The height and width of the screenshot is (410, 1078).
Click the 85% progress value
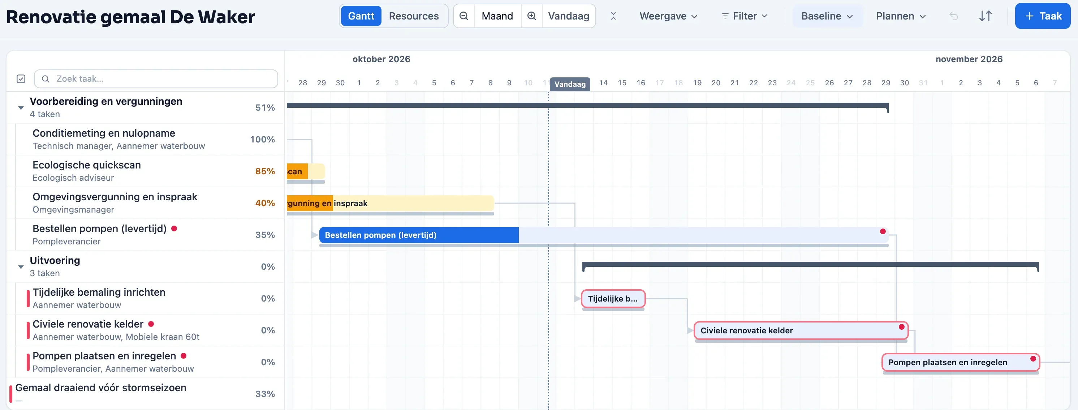[x=265, y=171]
